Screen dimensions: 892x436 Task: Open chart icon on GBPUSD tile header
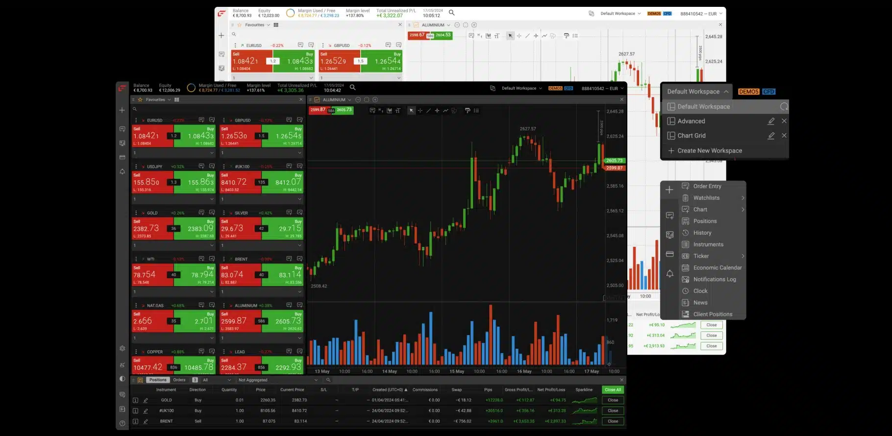tap(299, 120)
